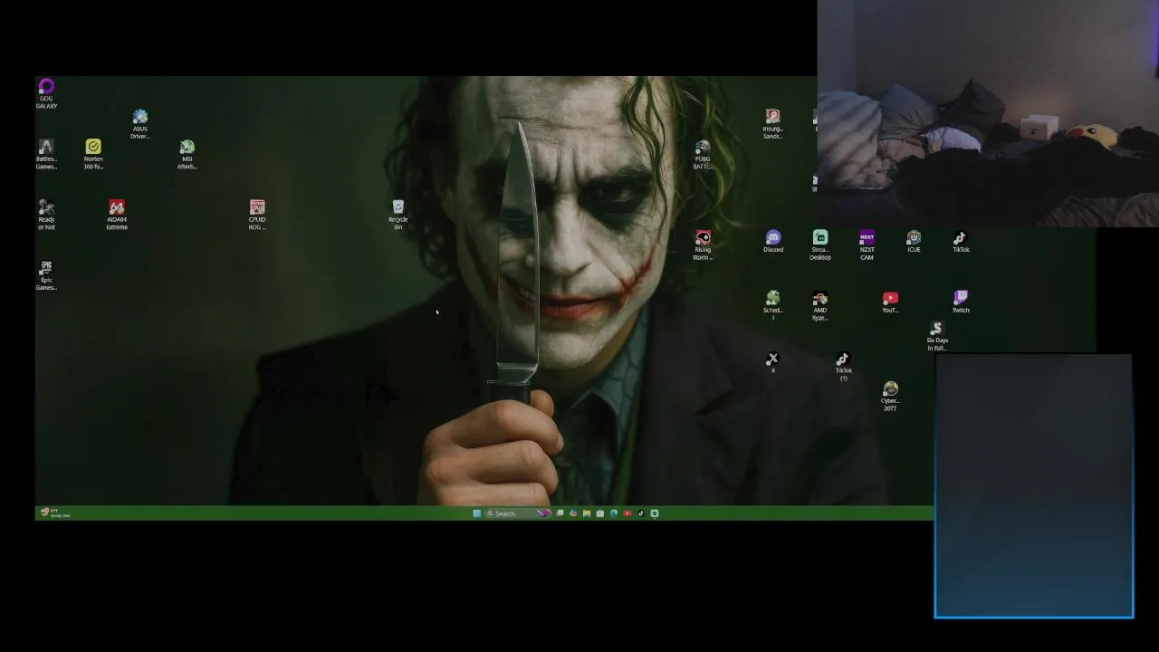Image resolution: width=1159 pixels, height=652 pixels.
Task: Open the Discord desktop shortcut
Action: pyautogui.click(x=772, y=241)
